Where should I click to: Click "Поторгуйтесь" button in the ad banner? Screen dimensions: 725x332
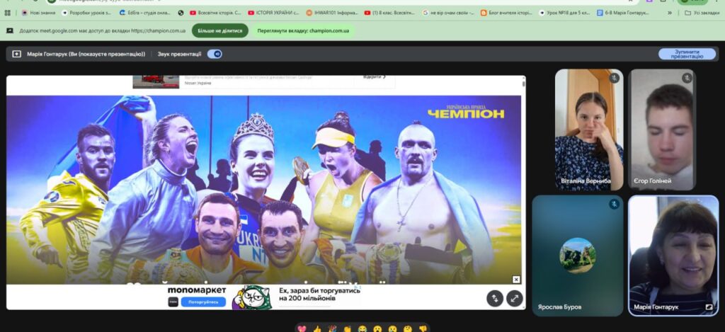(203, 302)
